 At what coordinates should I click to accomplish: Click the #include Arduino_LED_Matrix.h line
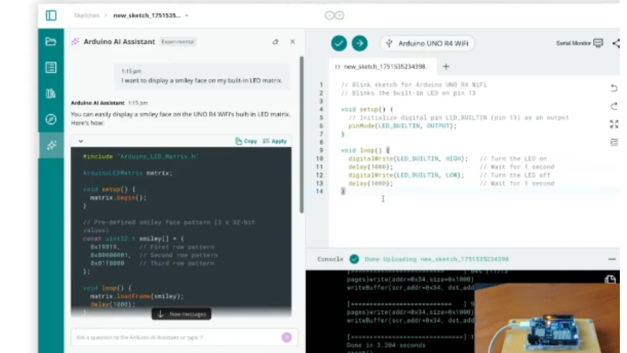tap(140, 156)
